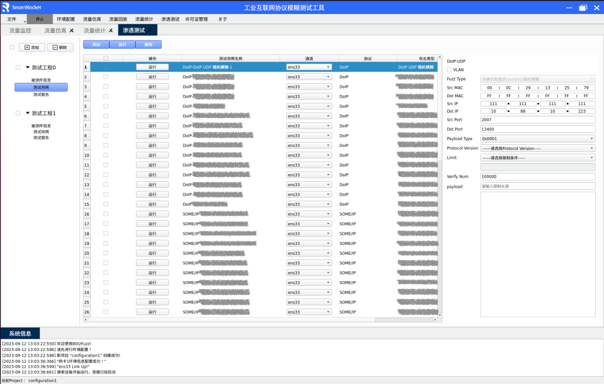Click the table's right horizontal scroll arrow
The width and height of the screenshot is (604, 384).
tap(434, 320)
